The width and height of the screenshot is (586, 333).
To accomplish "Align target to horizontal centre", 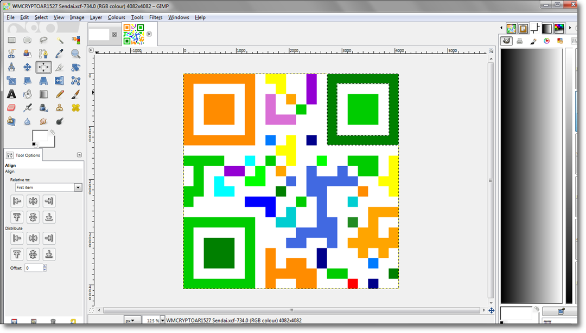I will pos(33,201).
